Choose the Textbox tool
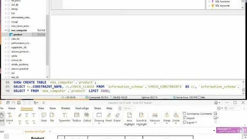 click(76, 117)
